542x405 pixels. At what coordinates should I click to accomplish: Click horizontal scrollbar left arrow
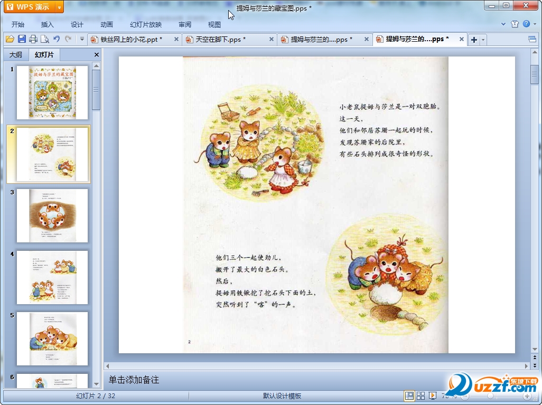coord(107,365)
